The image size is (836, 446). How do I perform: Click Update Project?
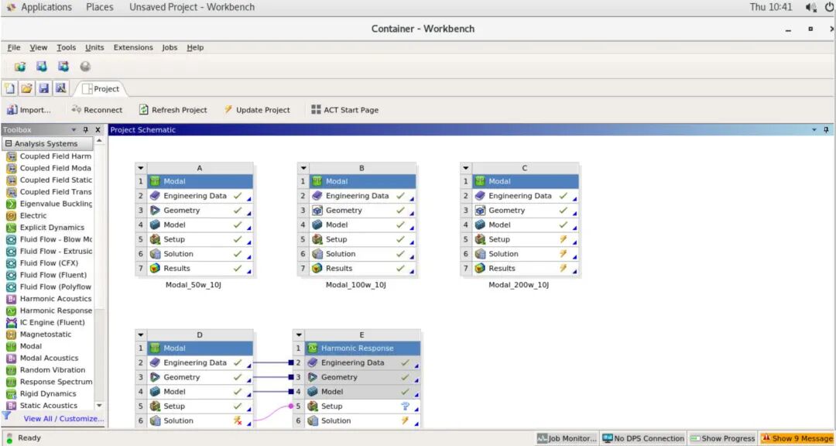(x=257, y=110)
